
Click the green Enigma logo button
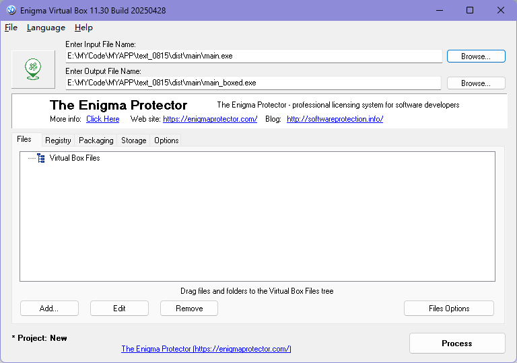33,69
